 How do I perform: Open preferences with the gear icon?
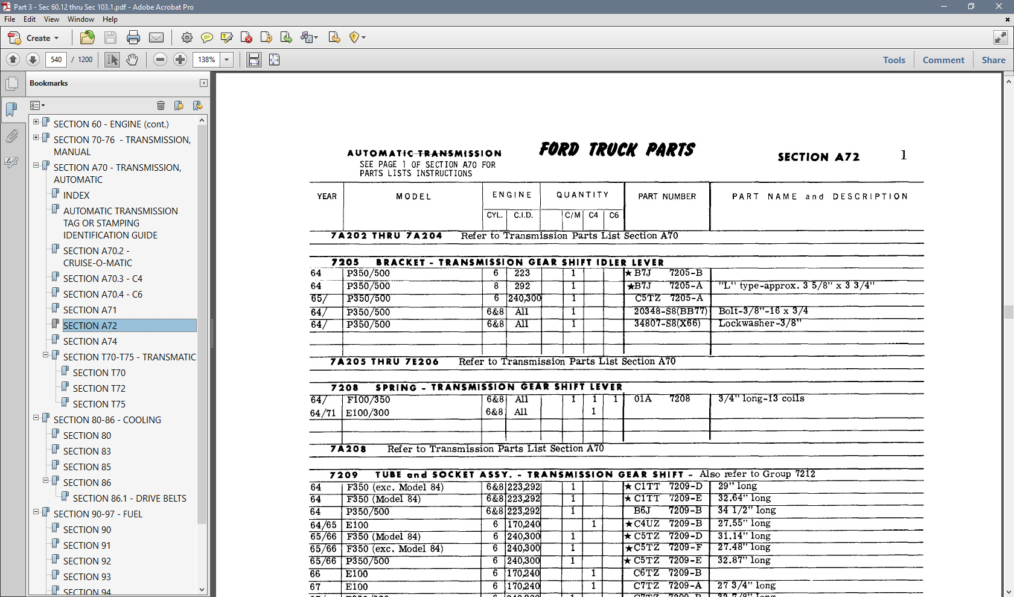pos(187,37)
